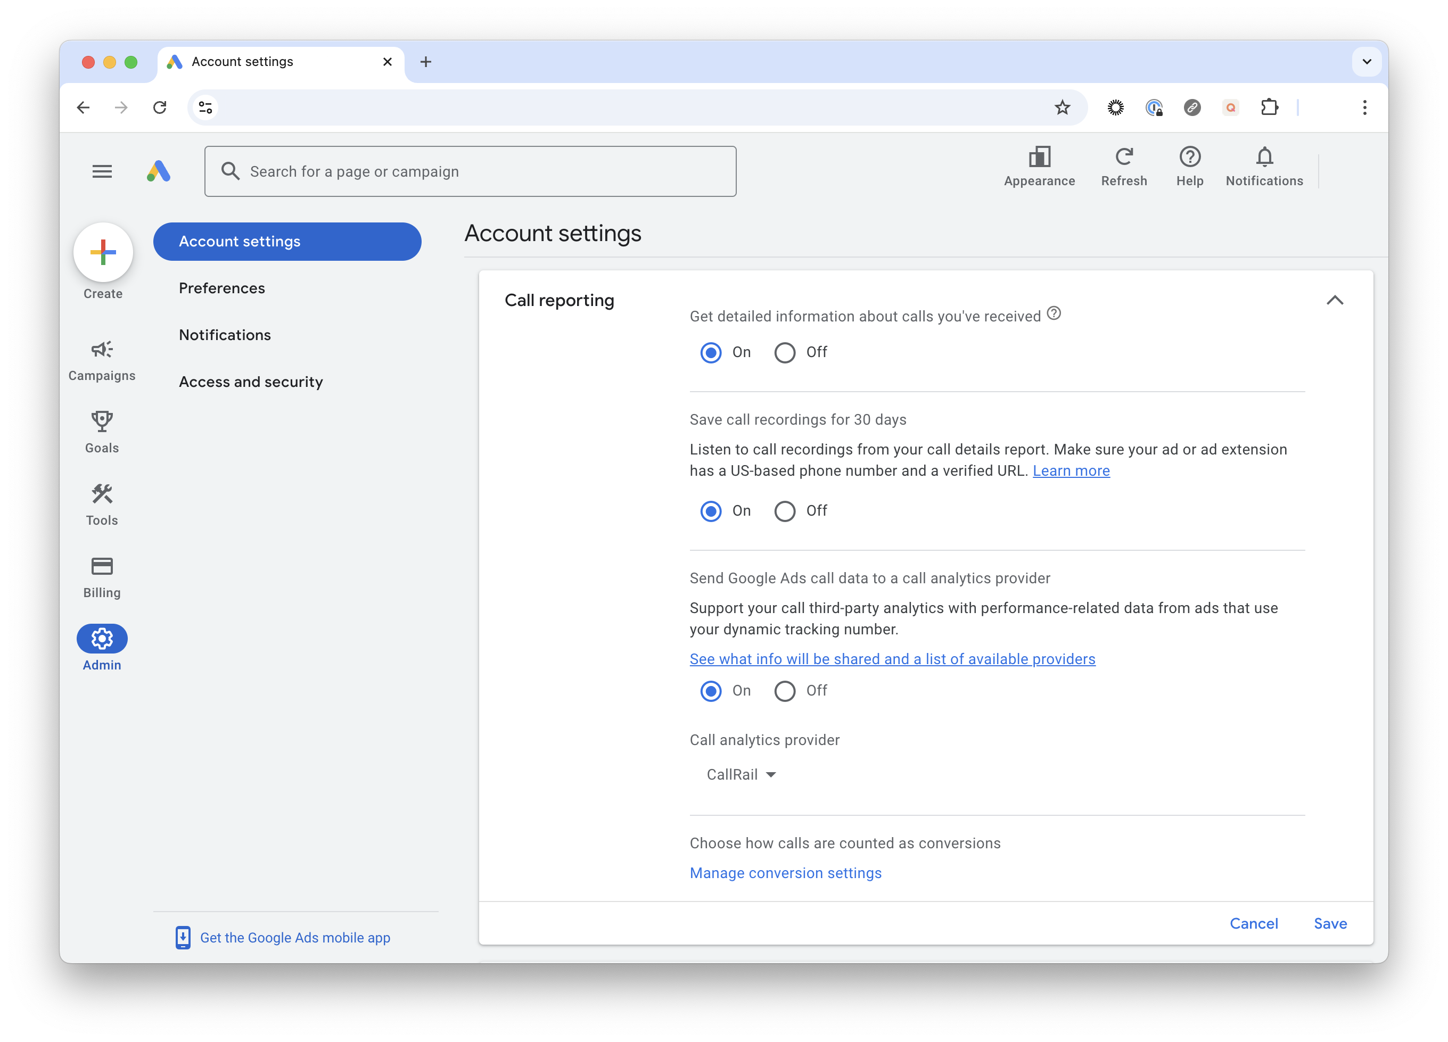Open Access and security

[x=251, y=382]
